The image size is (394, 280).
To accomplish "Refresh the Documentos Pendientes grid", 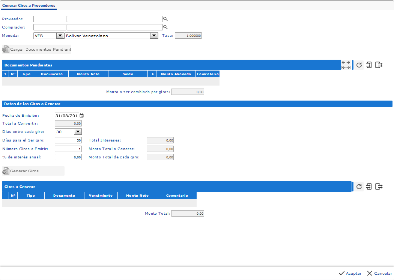I will pyautogui.click(x=359, y=65).
